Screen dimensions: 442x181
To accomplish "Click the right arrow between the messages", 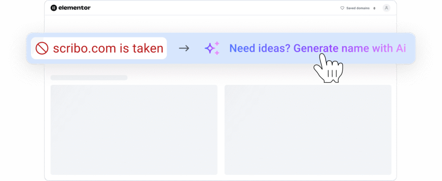I will [184, 48].
